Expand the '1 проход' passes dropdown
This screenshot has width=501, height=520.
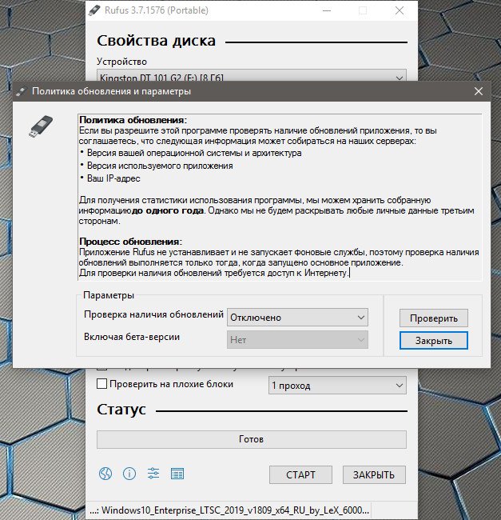click(336, 385)
